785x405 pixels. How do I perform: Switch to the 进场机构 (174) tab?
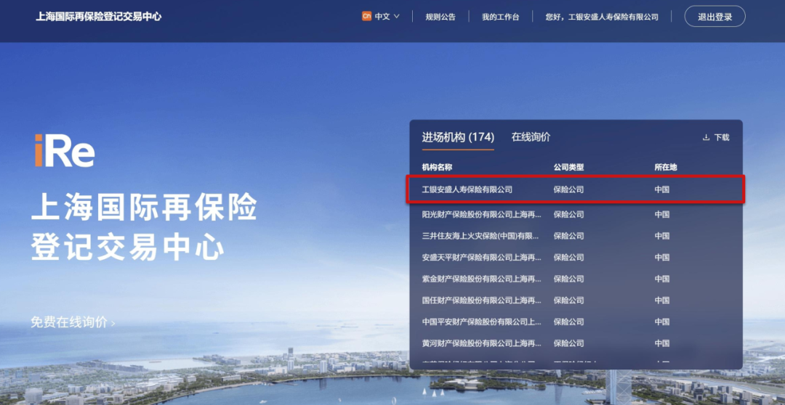click(458, 137)
